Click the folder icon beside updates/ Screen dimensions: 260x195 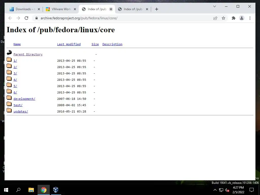pyautogui.click(x=9, y=110)
